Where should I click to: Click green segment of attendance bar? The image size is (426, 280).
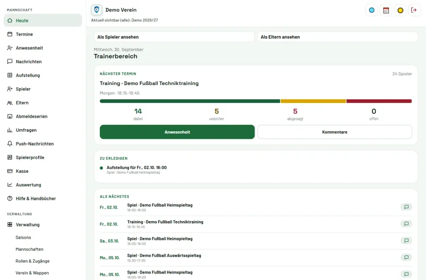[190, 101]
